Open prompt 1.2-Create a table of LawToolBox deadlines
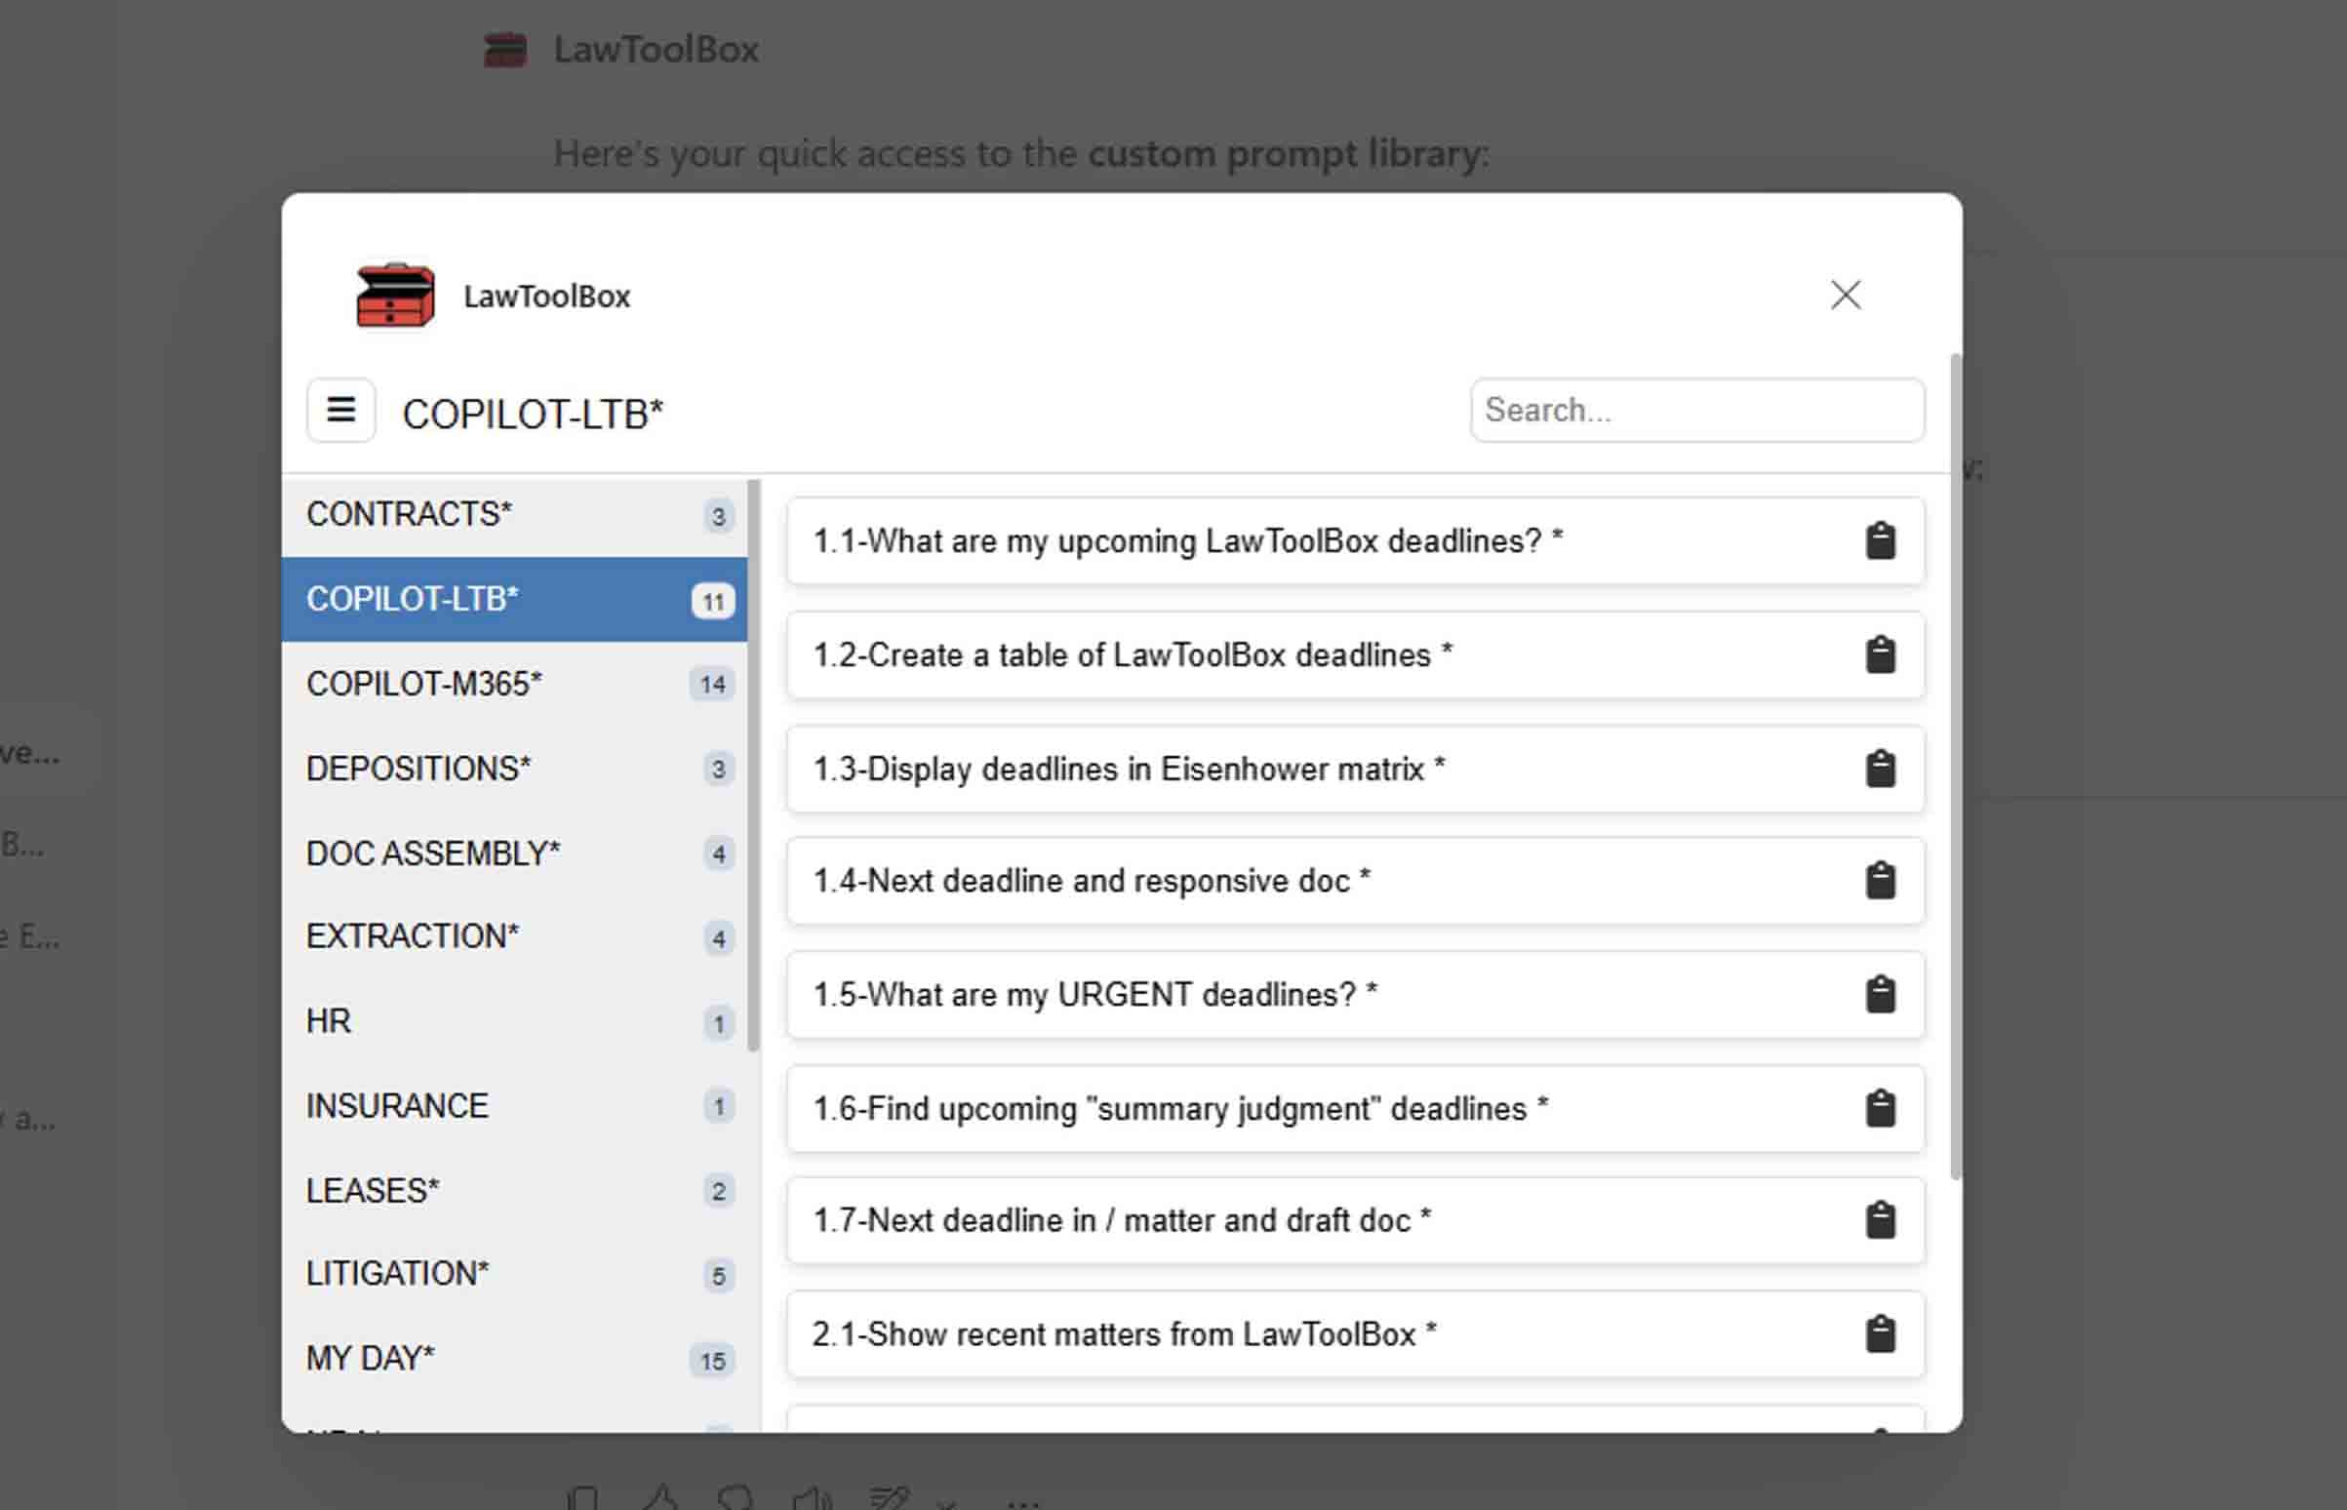This screenshot has height=1510, width=2347. click(1355, 654)
